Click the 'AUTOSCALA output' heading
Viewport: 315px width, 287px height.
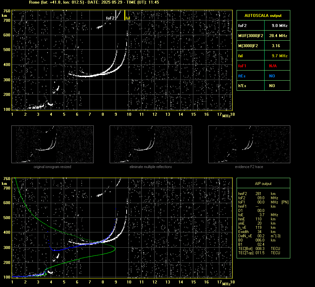263,16
